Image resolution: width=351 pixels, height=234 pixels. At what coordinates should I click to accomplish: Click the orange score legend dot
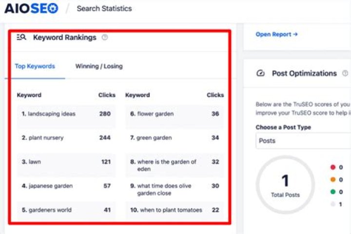point(333,179)
